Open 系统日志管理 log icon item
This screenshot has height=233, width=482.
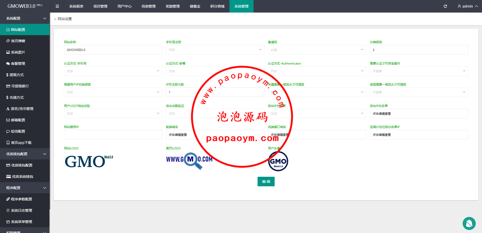(x=25, y=210)
